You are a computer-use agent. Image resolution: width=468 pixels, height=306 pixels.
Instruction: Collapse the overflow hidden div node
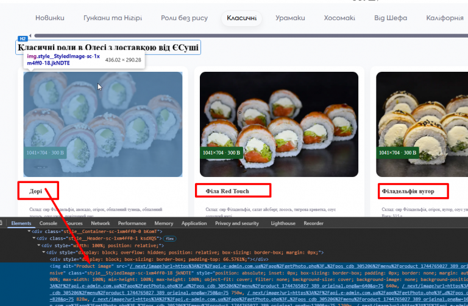pos(44,252)
